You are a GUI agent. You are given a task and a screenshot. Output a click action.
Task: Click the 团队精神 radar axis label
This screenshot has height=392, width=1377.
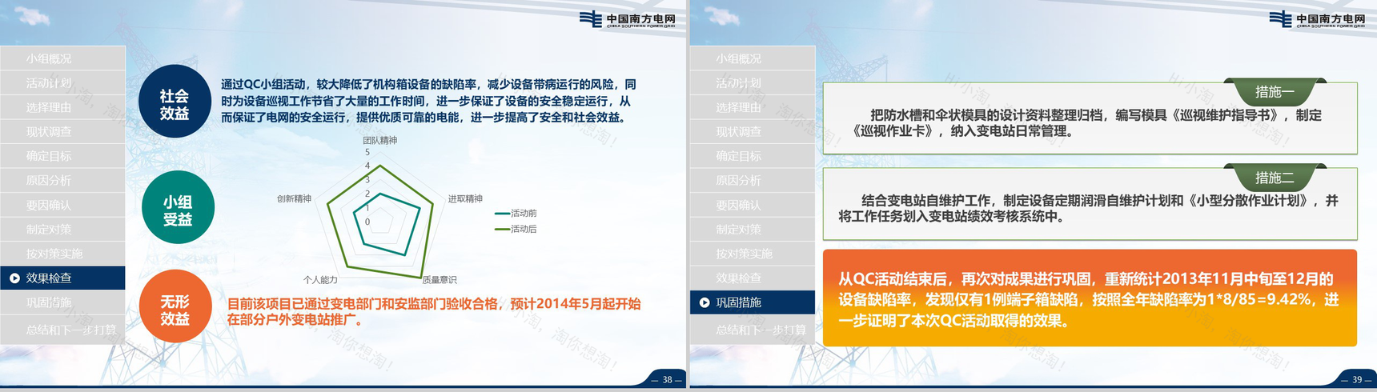click(380, 140)
